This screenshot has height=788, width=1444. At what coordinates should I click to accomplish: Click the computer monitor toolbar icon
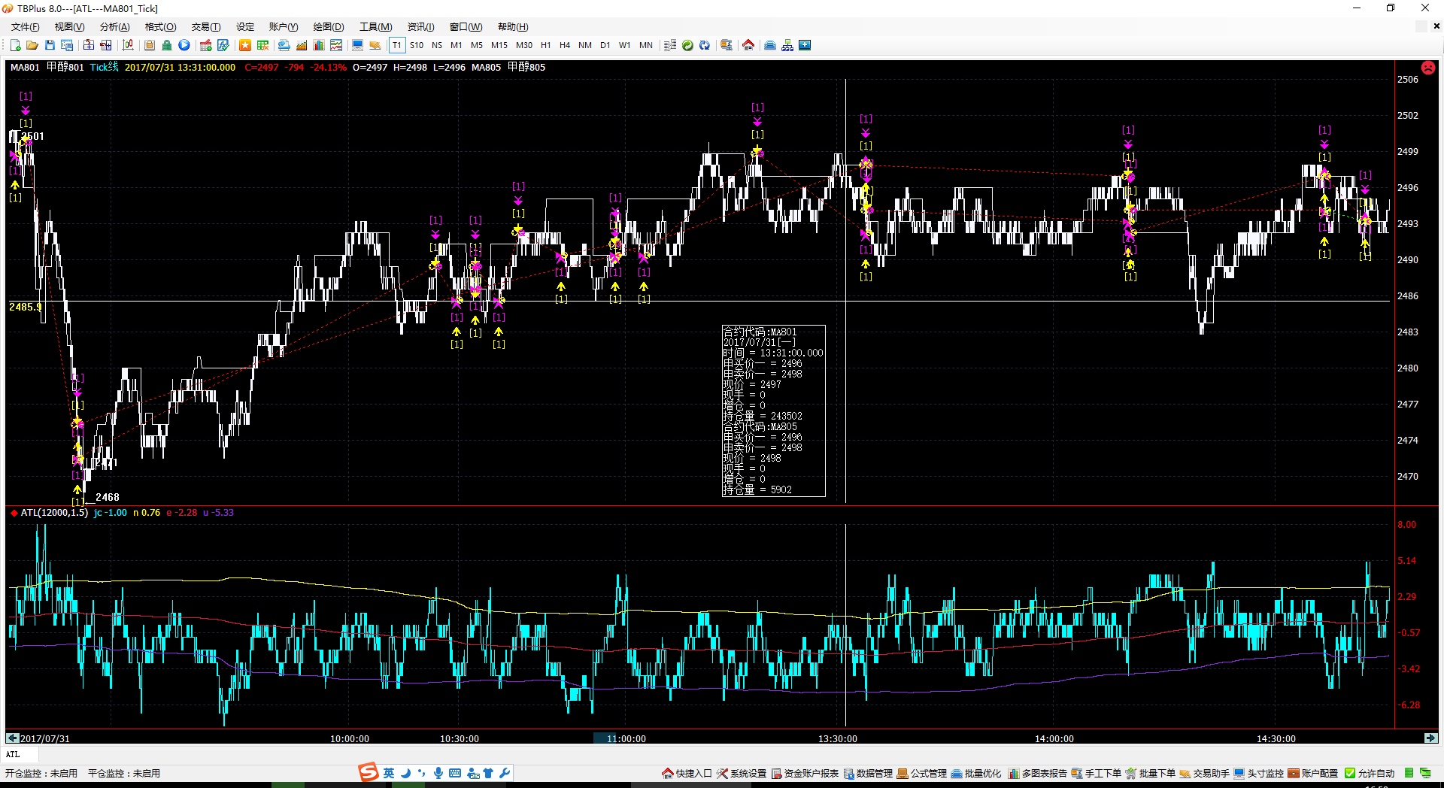pos(357,45)
